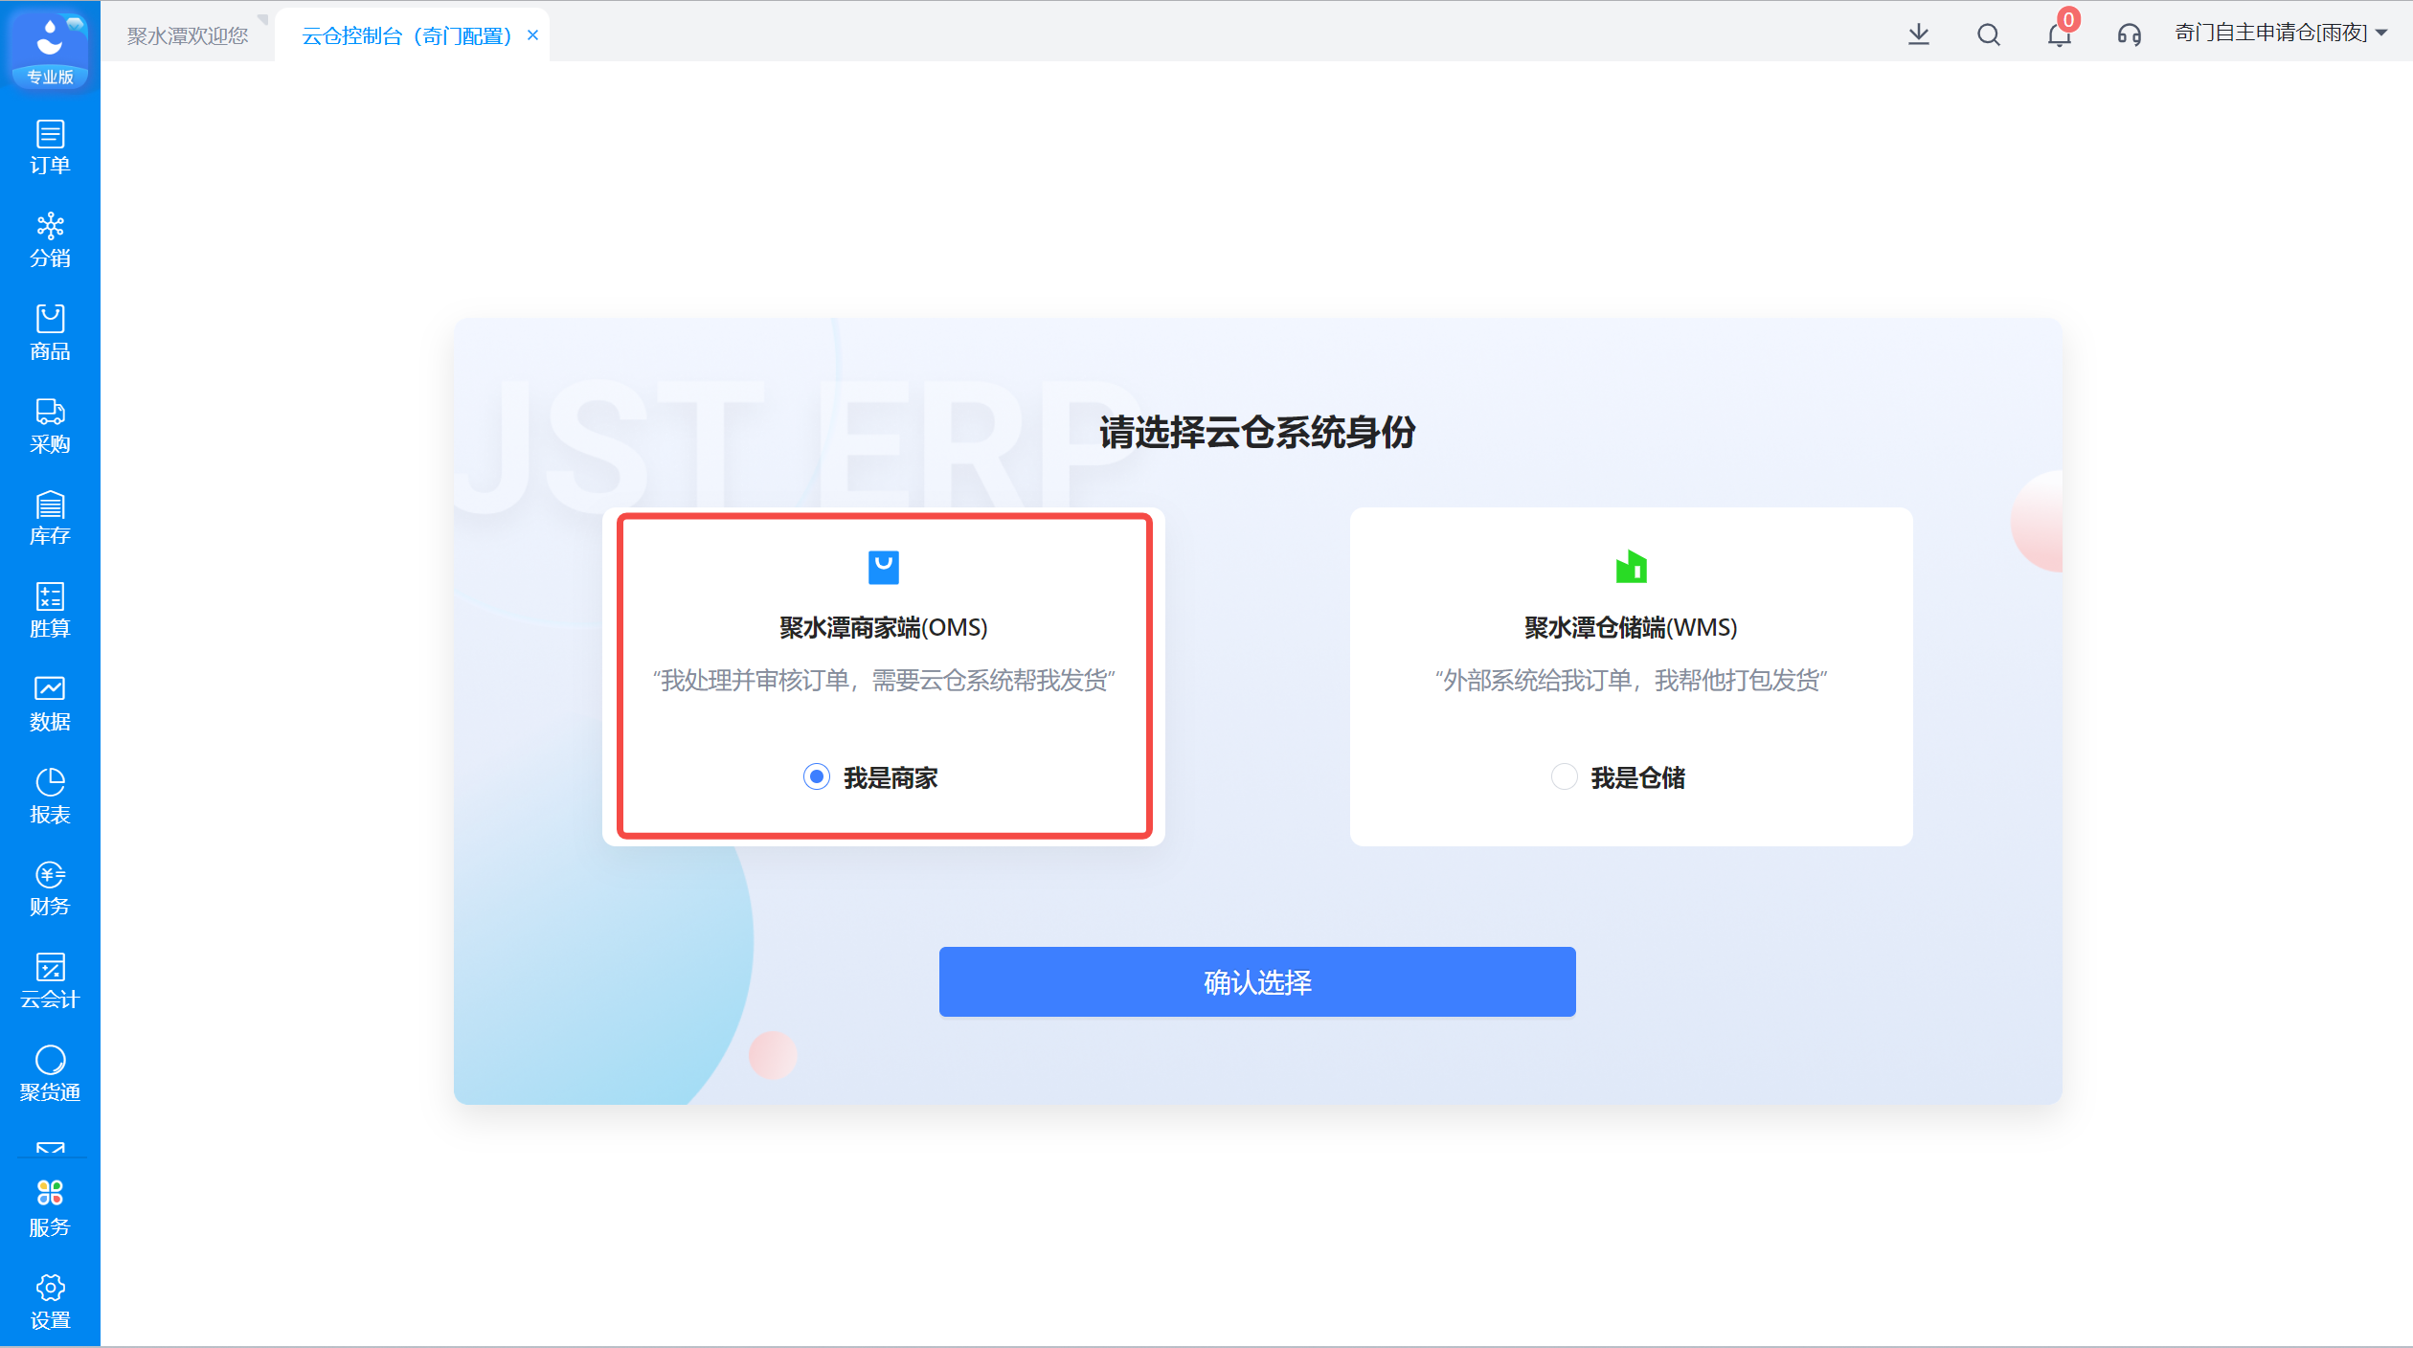Open the customer service headset icon
Screen dimensions: 2413x1348
[x=2130, y=34]
